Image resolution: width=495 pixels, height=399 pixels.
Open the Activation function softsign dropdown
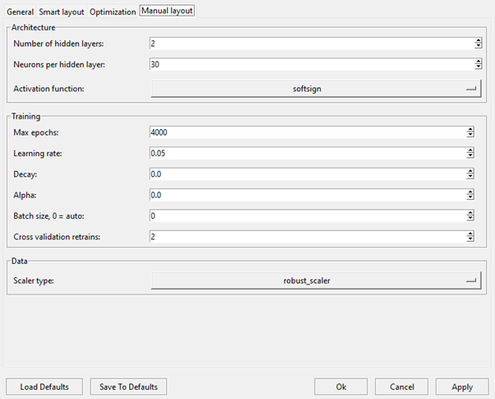click(x=316, y=89)
